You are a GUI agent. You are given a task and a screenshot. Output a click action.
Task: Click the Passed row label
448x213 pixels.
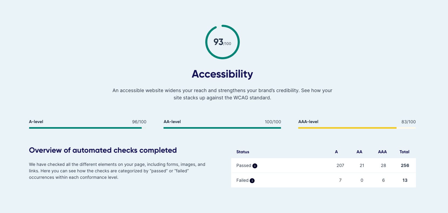tap(244, 166)
